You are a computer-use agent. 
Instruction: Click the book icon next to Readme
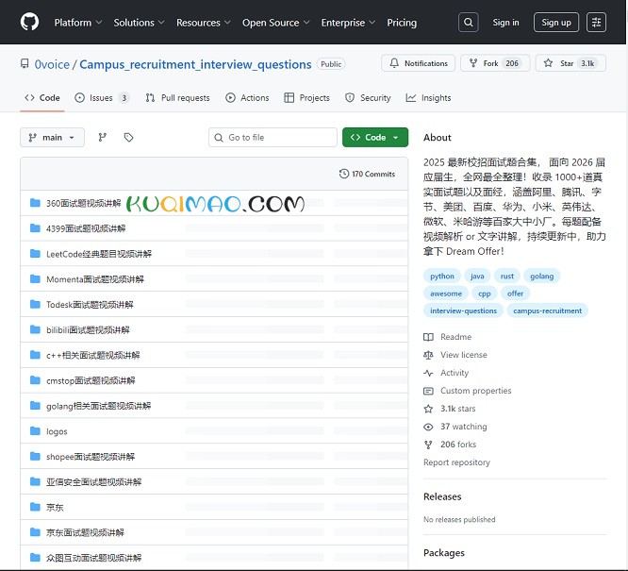tap(428, 337)
